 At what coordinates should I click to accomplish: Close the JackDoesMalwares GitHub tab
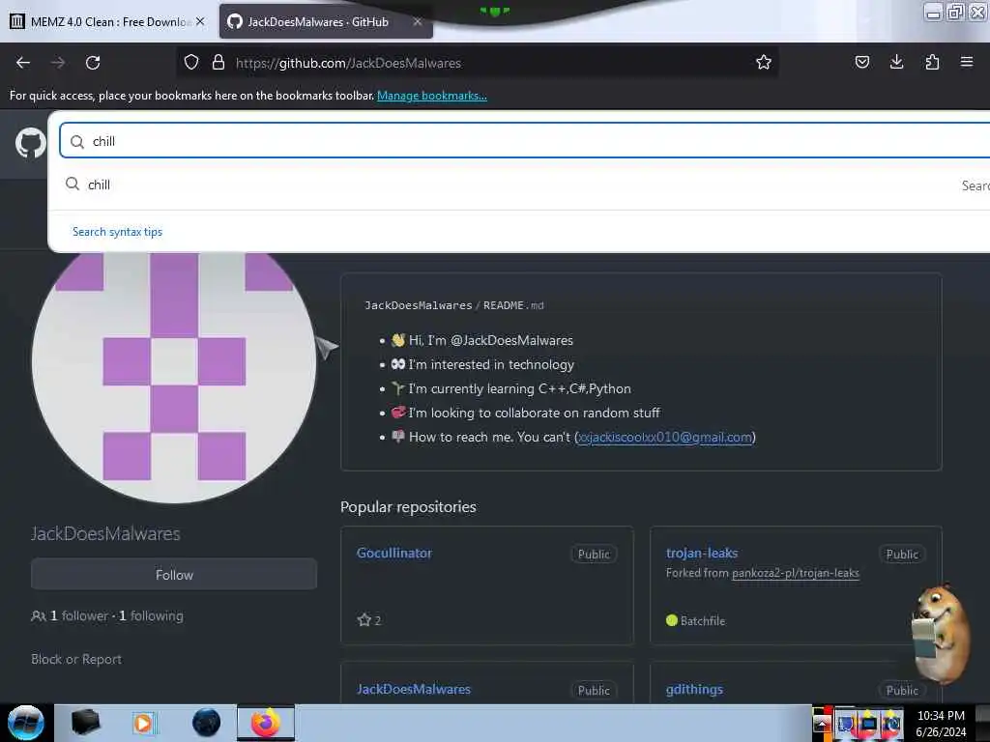click(x=418, y=22)
